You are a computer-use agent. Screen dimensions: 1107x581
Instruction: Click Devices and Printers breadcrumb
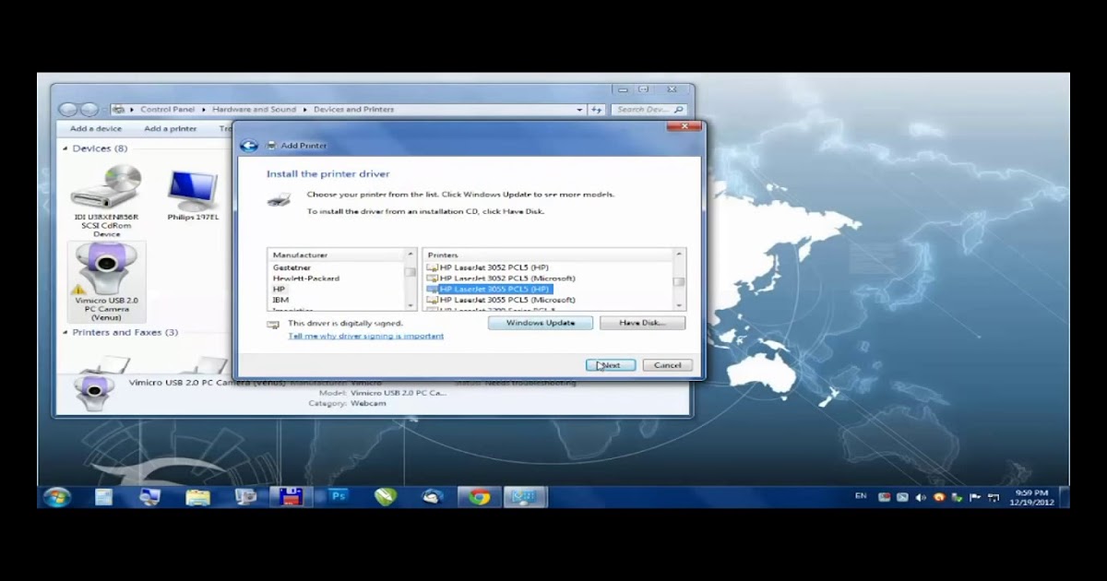coord(353,110)
